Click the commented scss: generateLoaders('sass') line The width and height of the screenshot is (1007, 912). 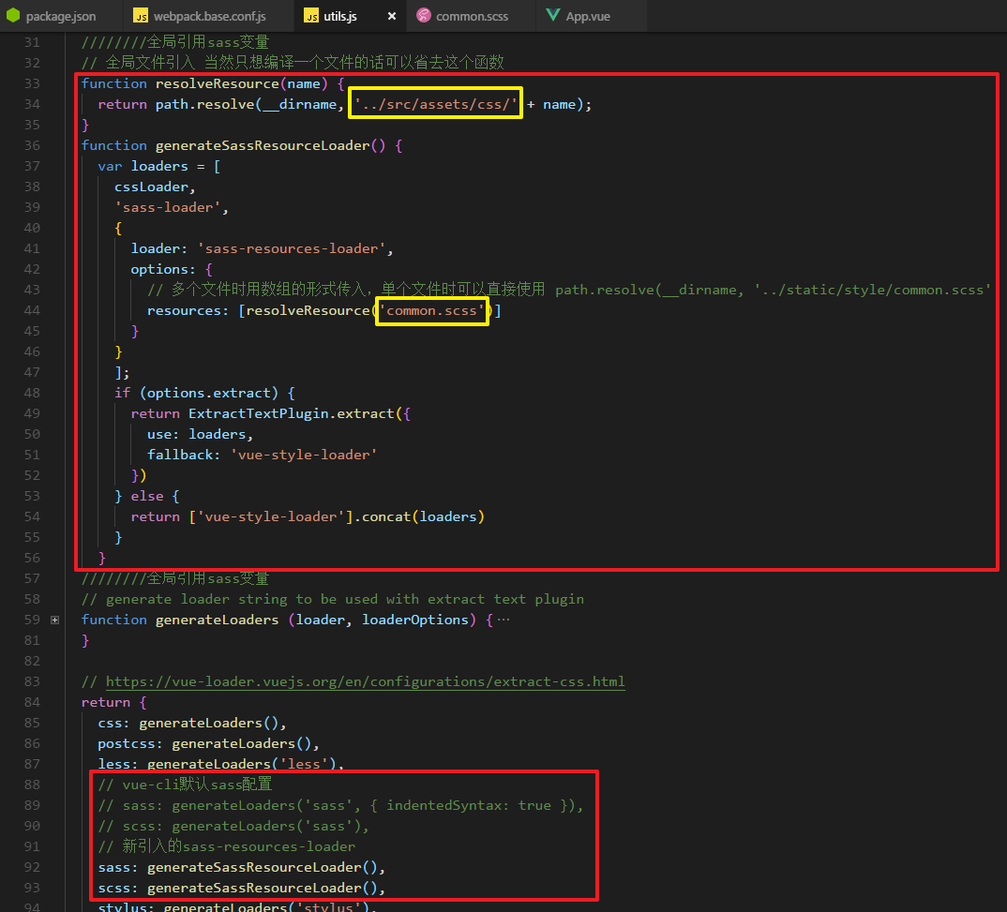tap(233, 826)
